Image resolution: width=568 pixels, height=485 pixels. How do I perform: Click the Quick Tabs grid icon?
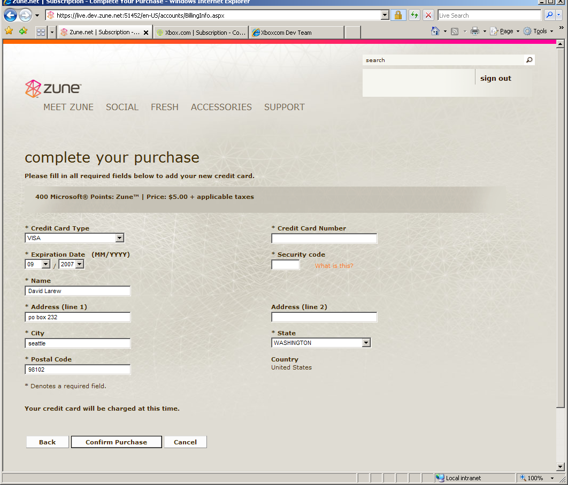click(41, 32)
